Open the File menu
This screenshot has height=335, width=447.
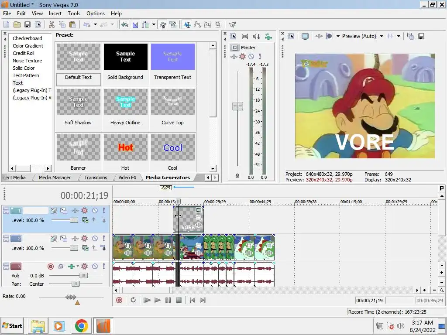7,14
